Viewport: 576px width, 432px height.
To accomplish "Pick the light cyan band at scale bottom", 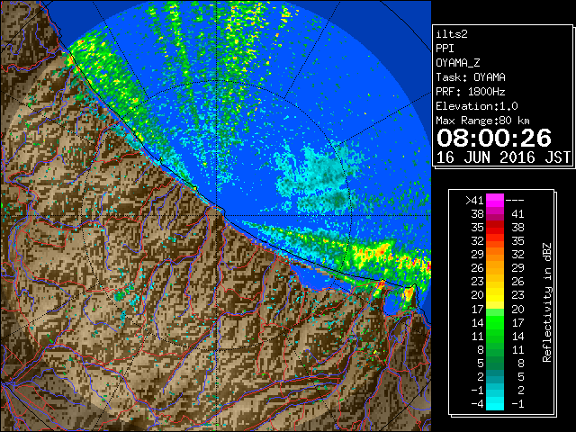I will coord(495,404).
